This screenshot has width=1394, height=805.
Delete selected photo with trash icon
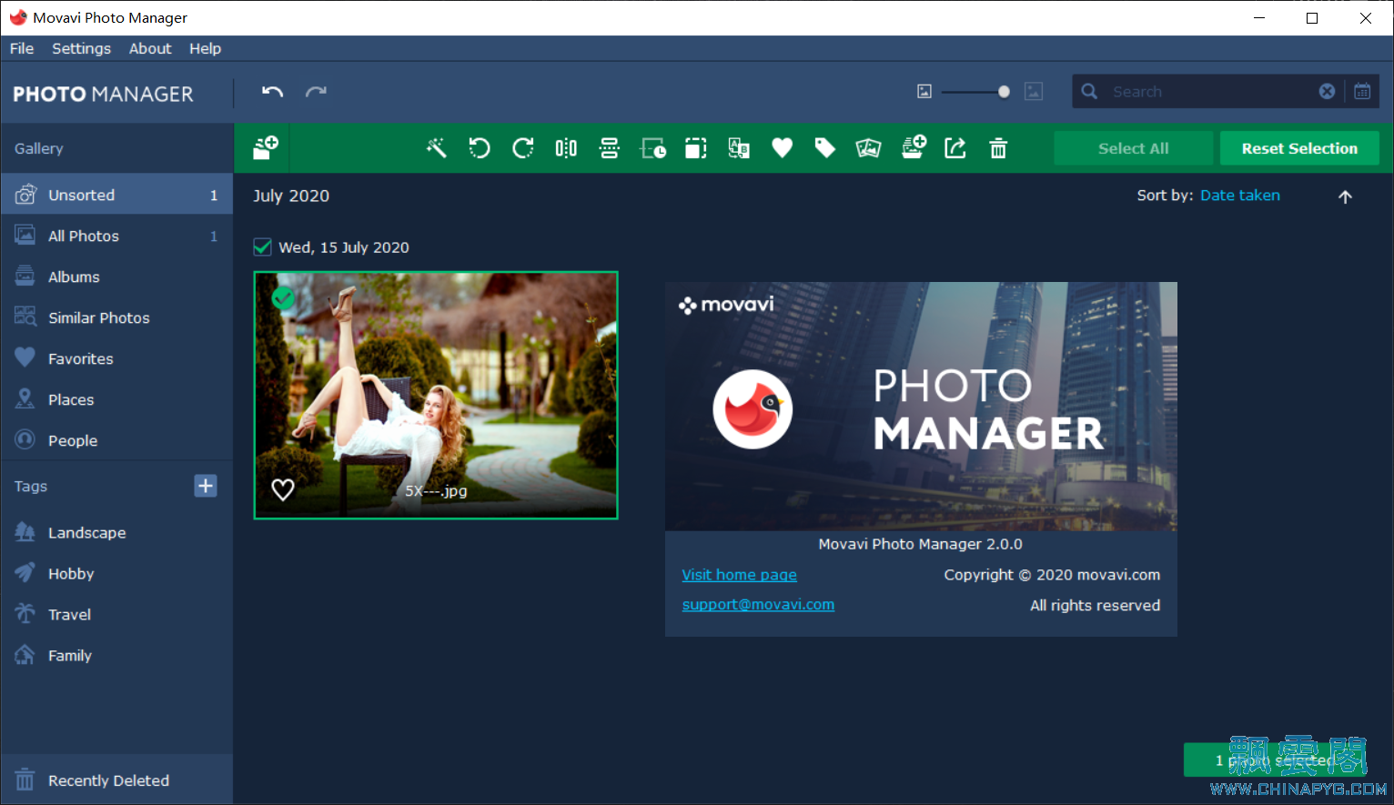(998, 148)
